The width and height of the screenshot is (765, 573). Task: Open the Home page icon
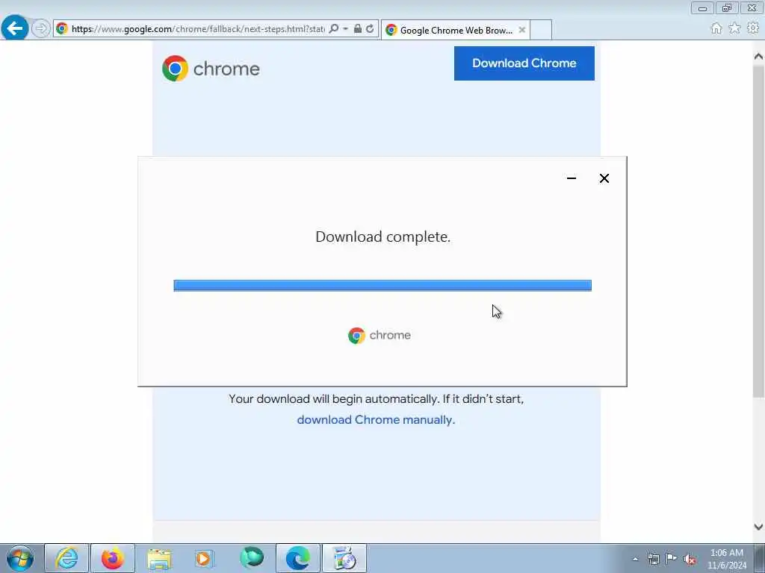coord(716,29)
